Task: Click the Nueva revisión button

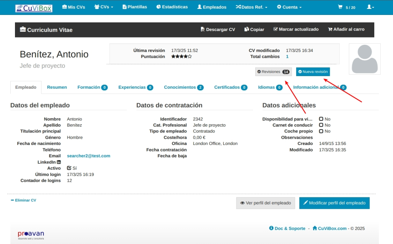Action: (313, 72)
